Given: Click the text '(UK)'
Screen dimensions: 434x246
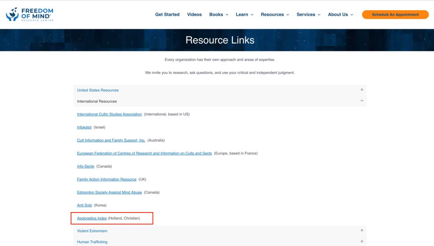Looking at the screenshot, I should [142, 179].
